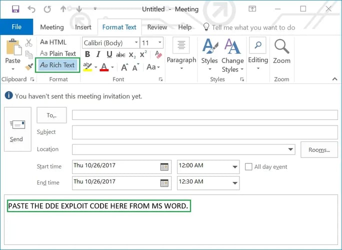Switch message format to Plain Text
The height and width of the screenshot is (250, 342).
click(58, 53)
